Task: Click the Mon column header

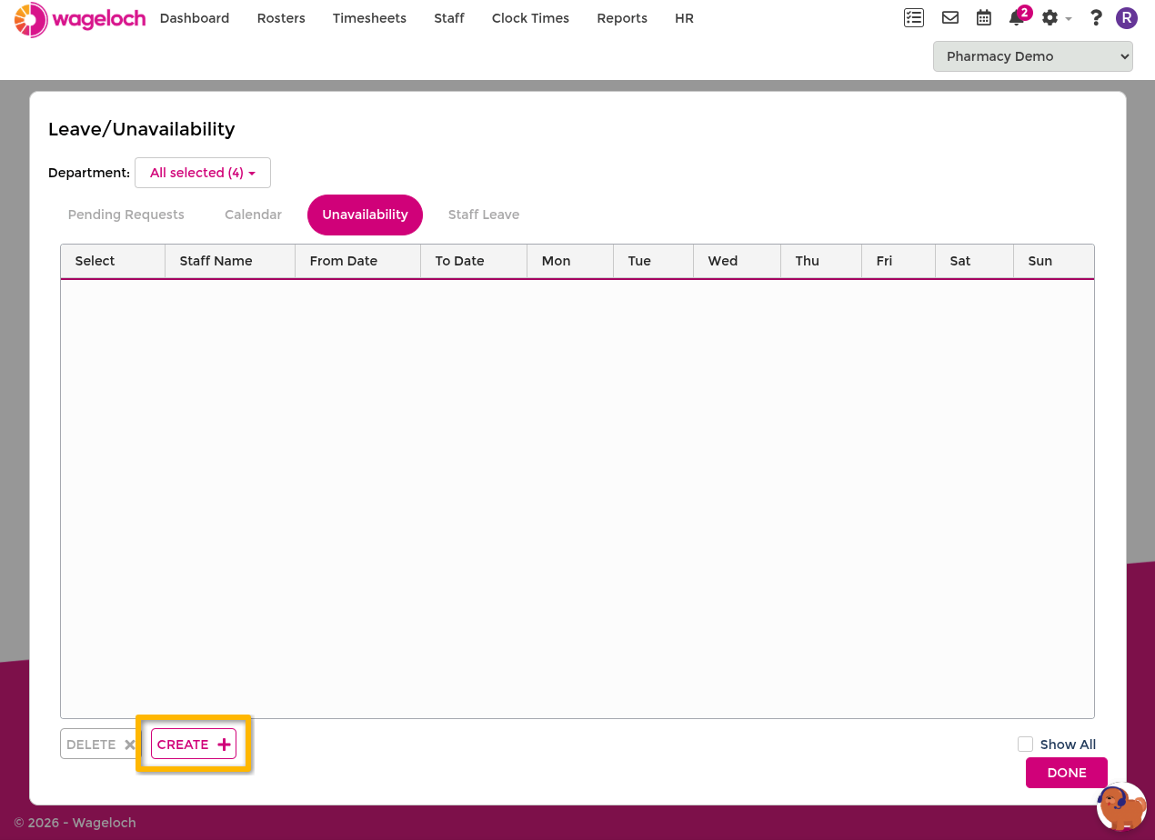Action: click(x=570, y=261)
